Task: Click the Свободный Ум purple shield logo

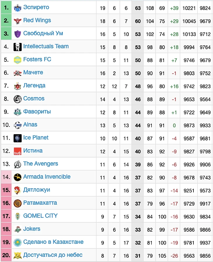Action: tap(18, 34)
